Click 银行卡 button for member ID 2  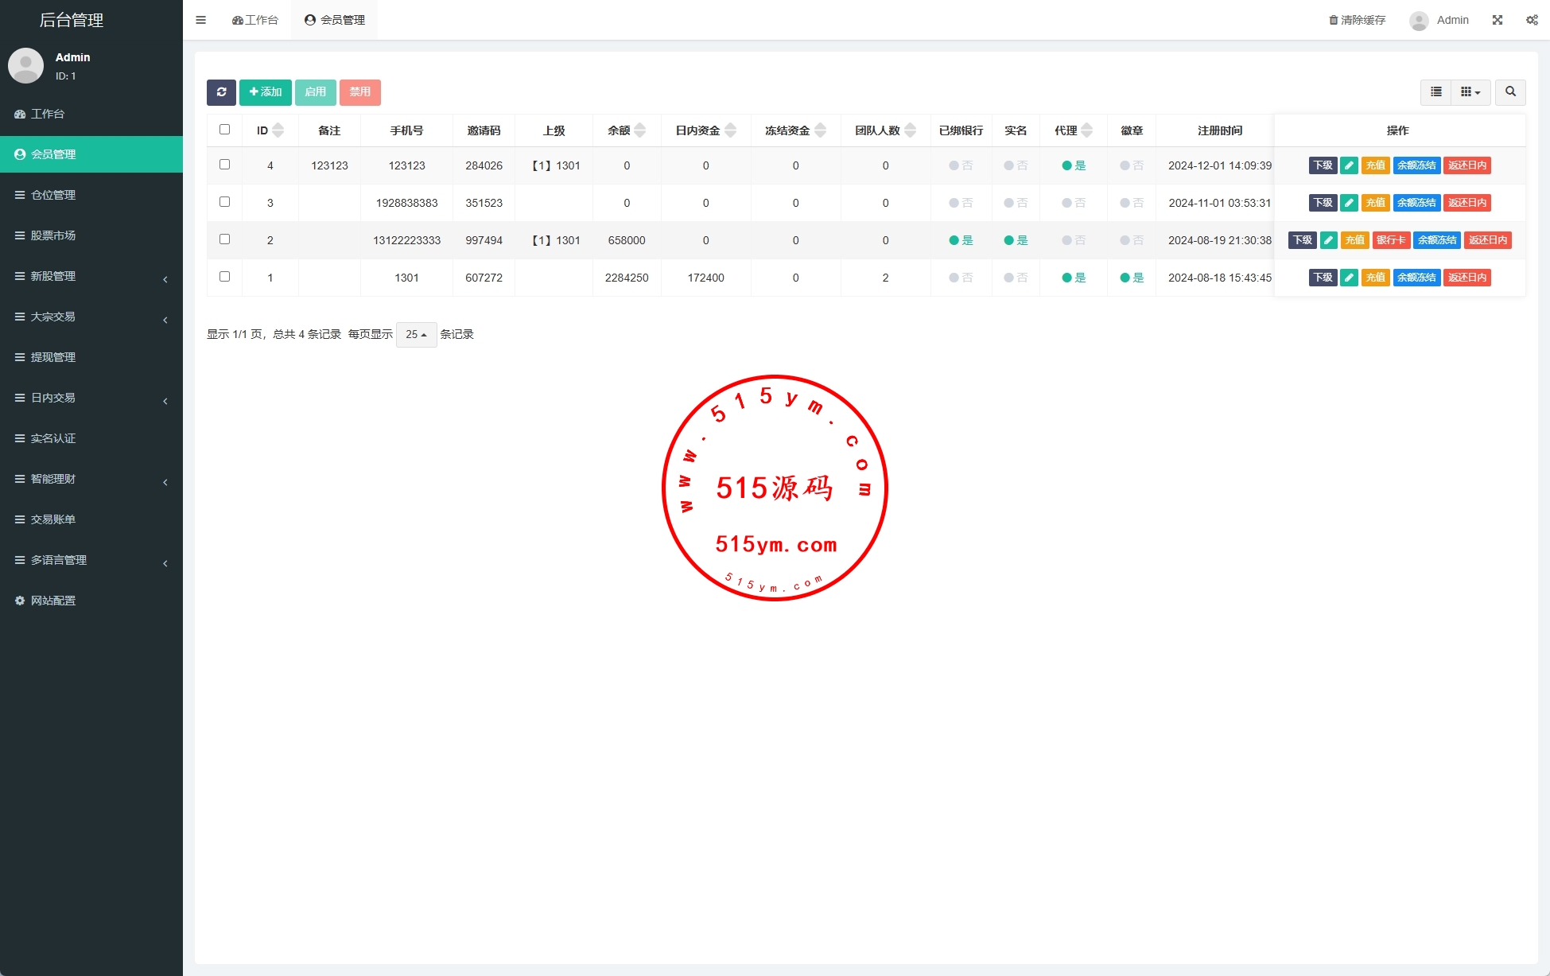[1391, 240]
